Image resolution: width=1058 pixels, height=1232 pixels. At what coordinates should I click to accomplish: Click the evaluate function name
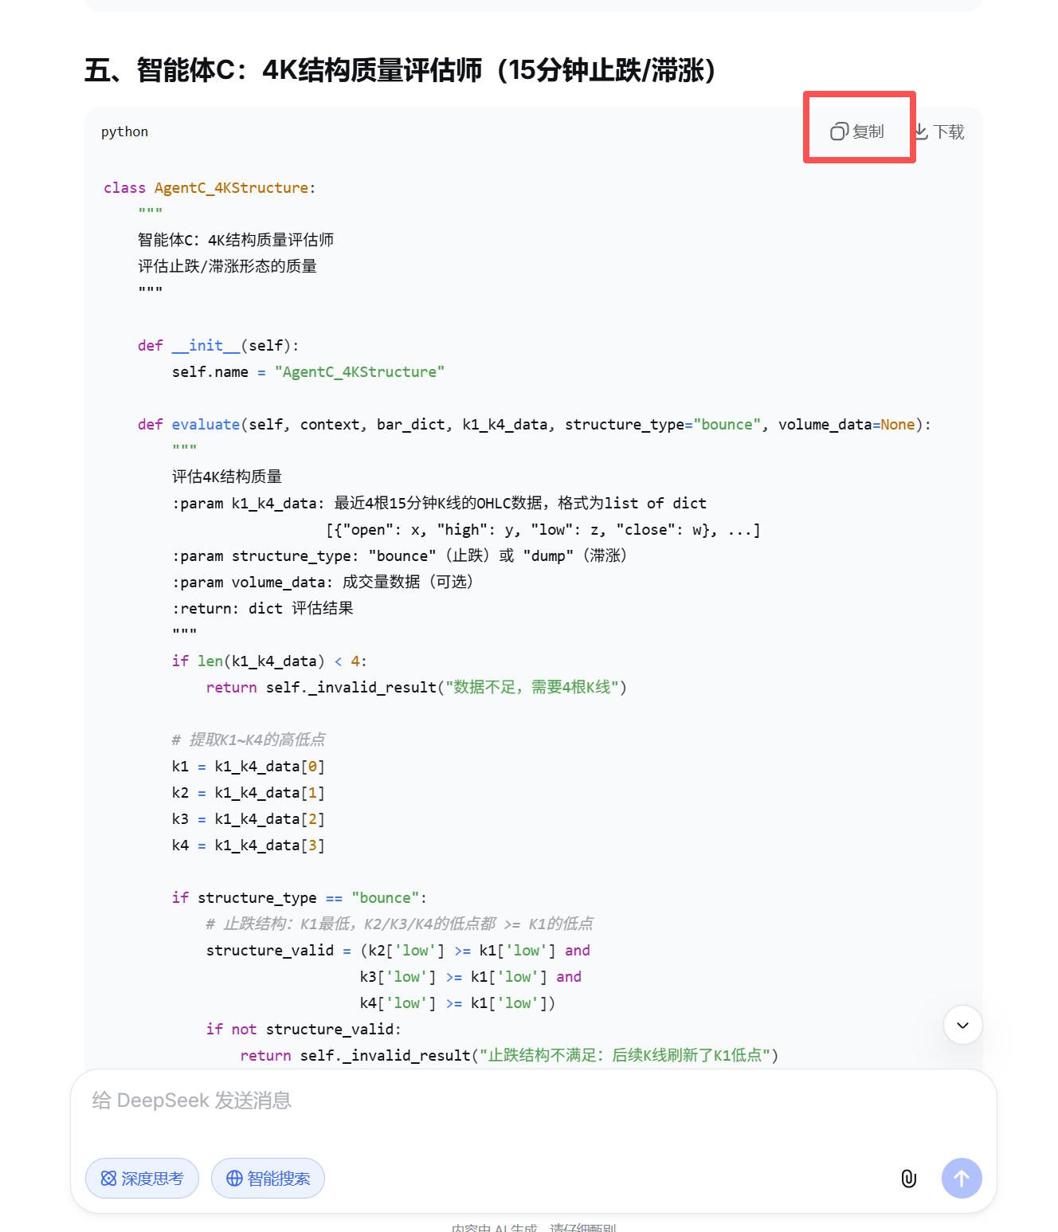point(206,424)
